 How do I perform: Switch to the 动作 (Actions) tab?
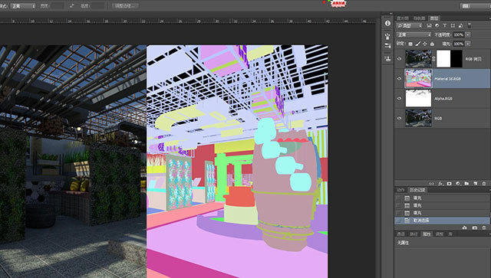coord(400,190)
